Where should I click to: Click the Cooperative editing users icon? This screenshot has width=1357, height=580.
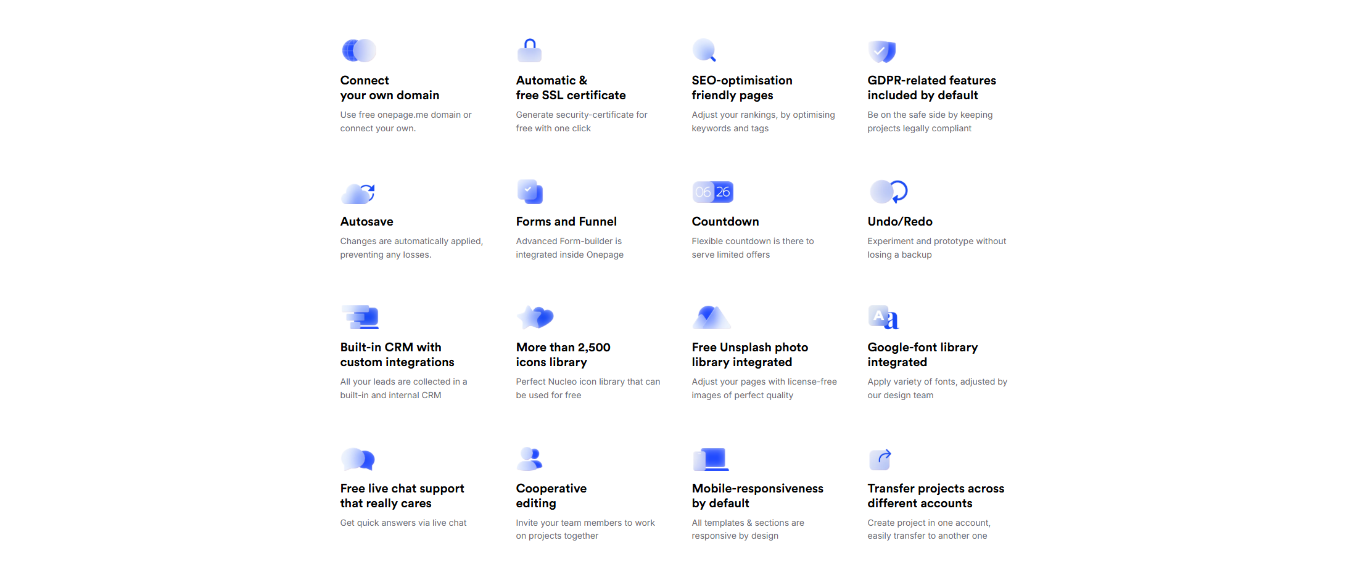pyautogui.click(x=530, y=459)
